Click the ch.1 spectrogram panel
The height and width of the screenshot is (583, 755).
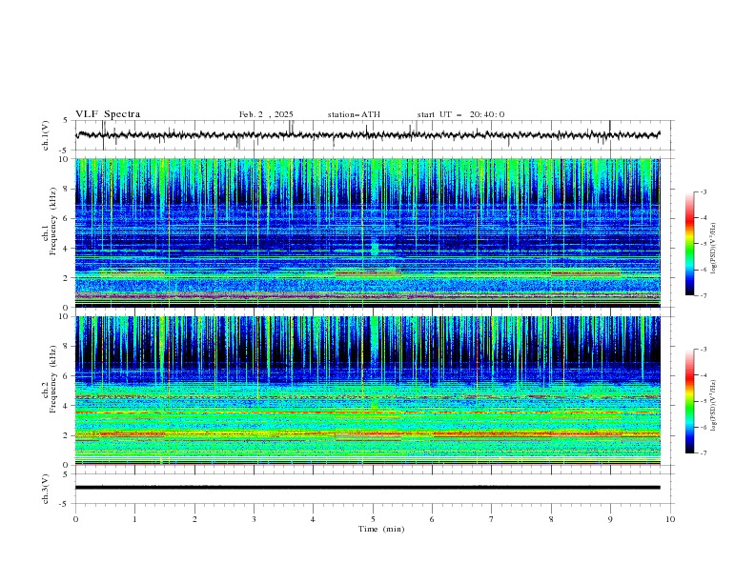point(367,232)
